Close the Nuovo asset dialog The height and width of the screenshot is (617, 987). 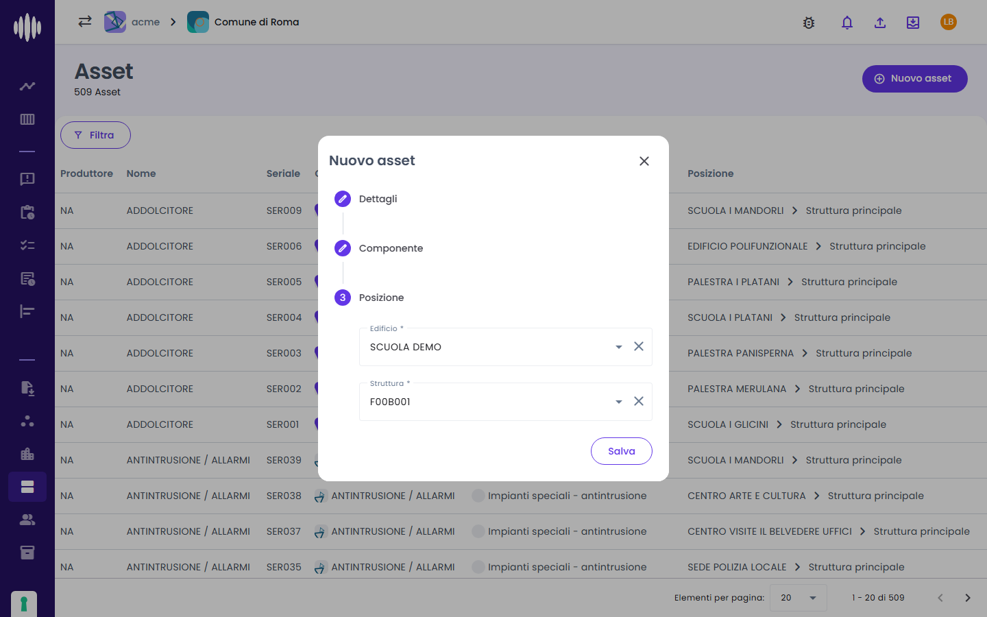644,161
